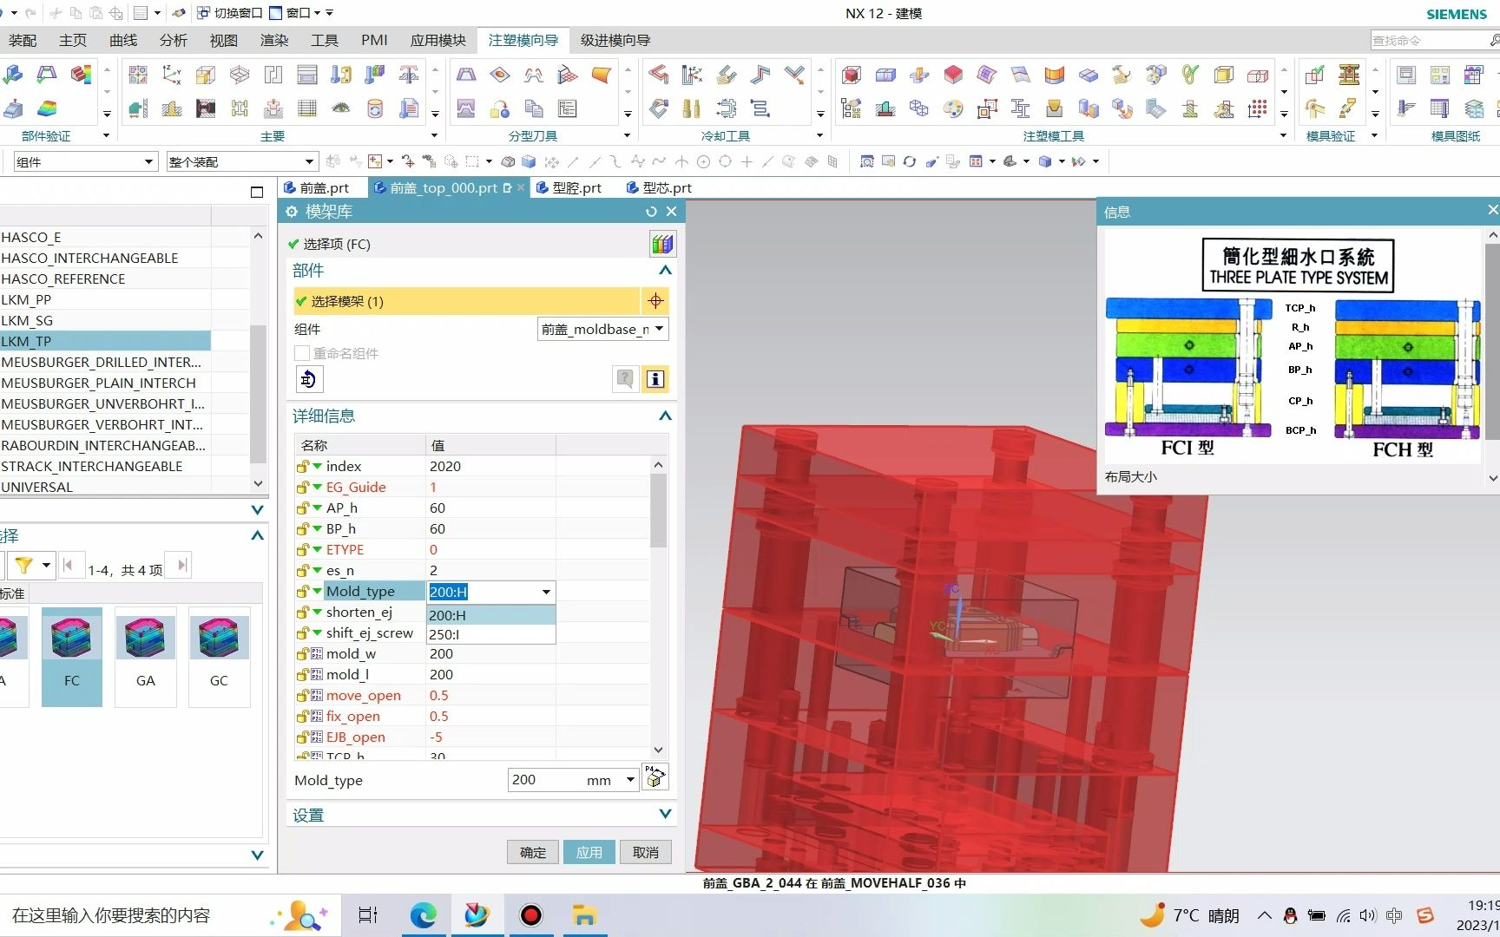The image size is (1500, 937).
Task: Switch to the cavity .prt document tab
Action: [x=569, y=187]
